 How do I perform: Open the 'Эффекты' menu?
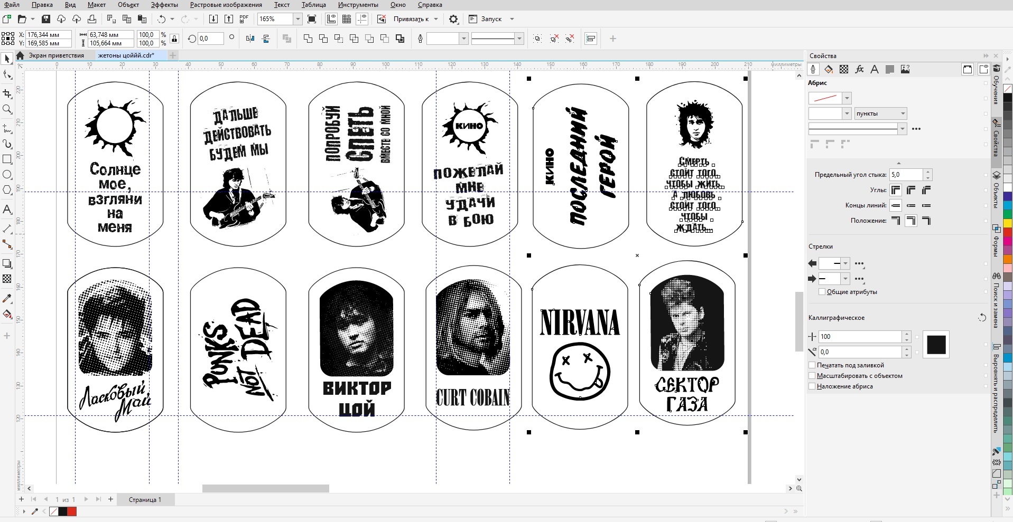tap(164, 5)
